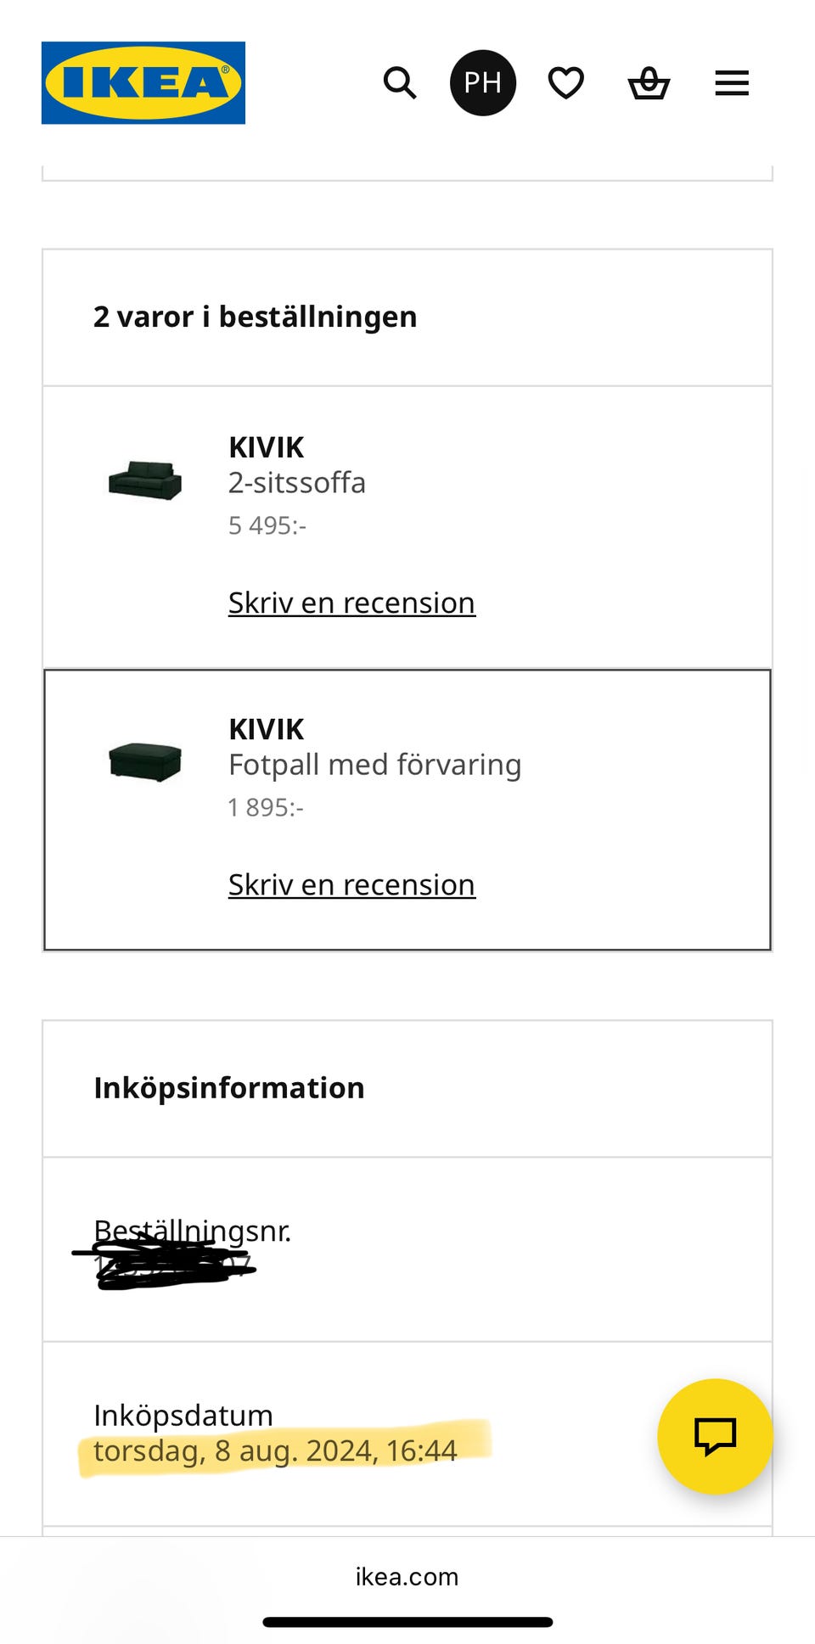Viewport: 815px width, 1644px height.
Task: Click the highlighted purchase date text
Action: coord(275,1450)
